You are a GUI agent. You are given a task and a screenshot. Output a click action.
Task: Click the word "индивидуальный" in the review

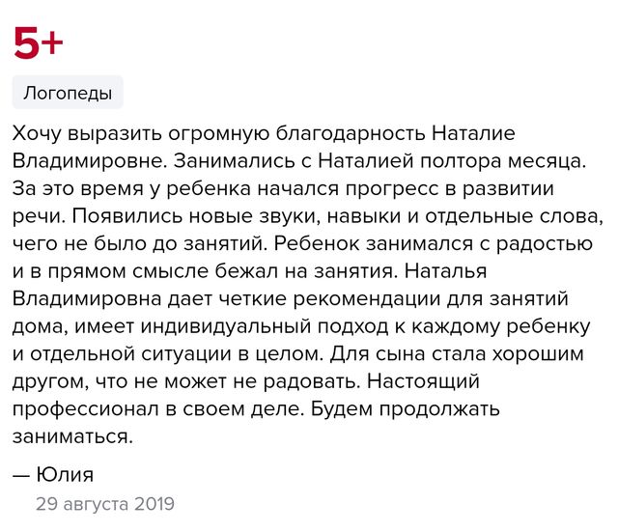[x=226, y=327]
